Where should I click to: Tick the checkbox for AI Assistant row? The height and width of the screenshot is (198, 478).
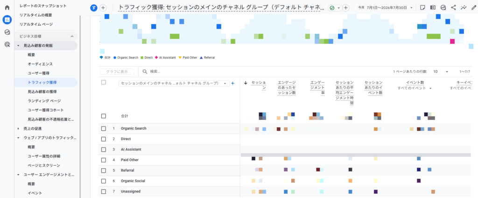coord(104,149)
